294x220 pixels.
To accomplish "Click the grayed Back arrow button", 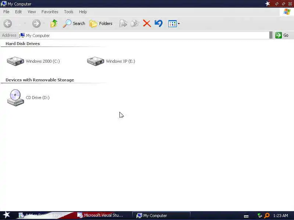I will click(8, 23).
